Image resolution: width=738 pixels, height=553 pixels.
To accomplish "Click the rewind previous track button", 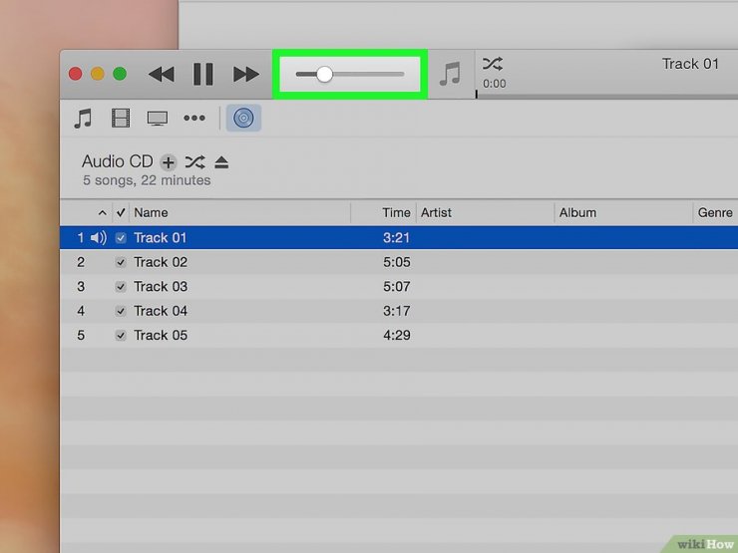I will pos(162,75).
